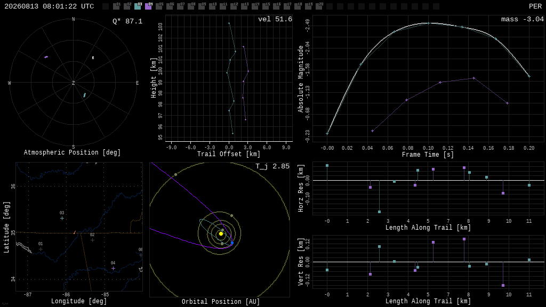546x307 pixels.
Task: Toggle the teal station 03 square
Action: click(x=138, y=6)
